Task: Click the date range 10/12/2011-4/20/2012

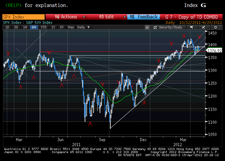Action: tap(201, 23)
